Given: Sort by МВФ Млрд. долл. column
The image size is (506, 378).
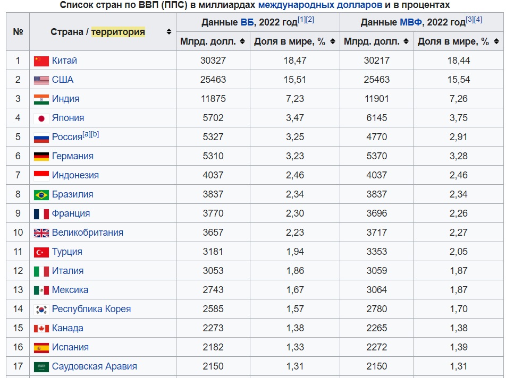Looking at the screenshot, I should tap(406, 41).
